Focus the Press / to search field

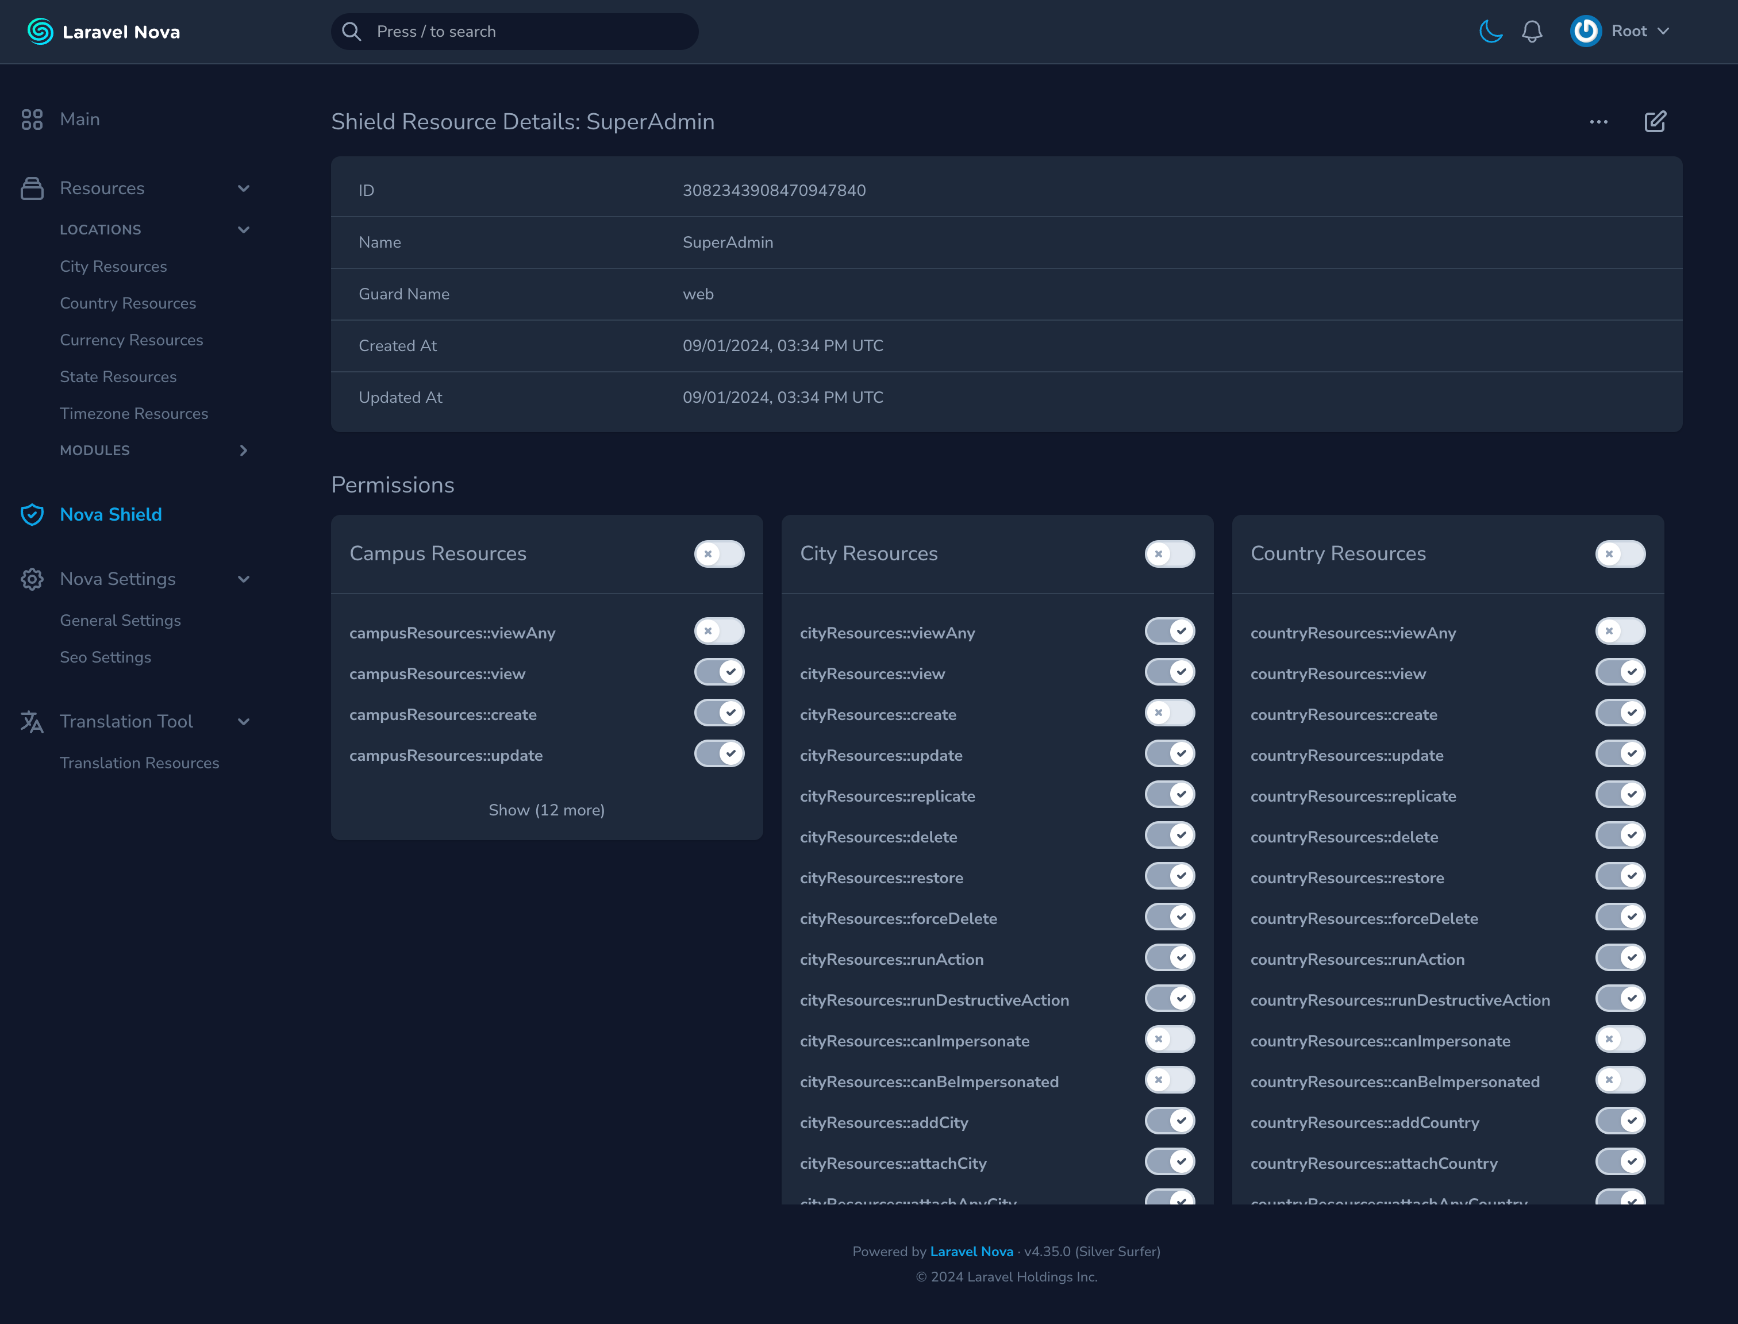click(x=514, y=32)
